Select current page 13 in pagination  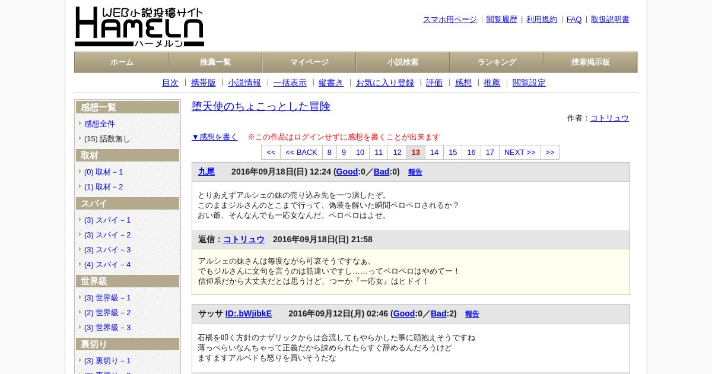coord(416,153)
